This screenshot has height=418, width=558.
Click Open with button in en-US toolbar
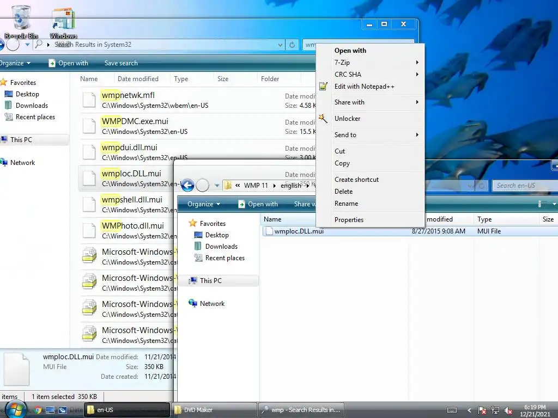[x=258, y=204]
